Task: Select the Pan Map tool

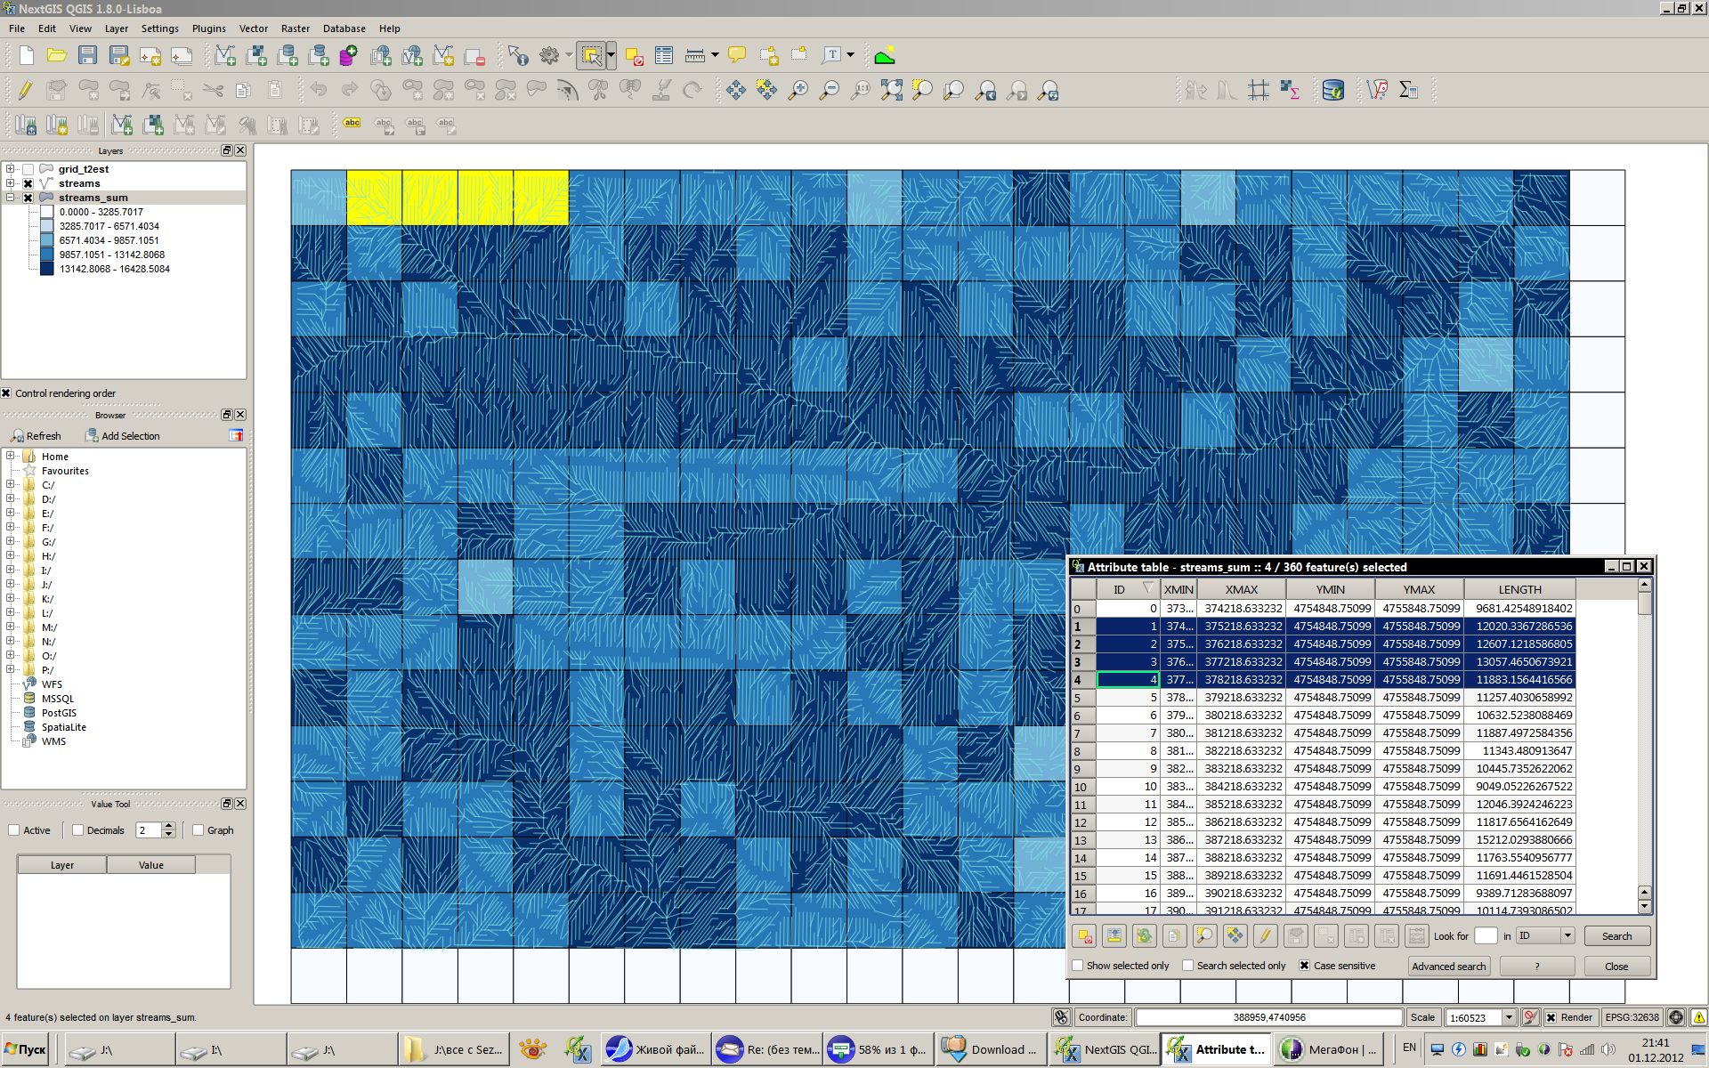Action: pyautogui.click(x=735, y=90)
